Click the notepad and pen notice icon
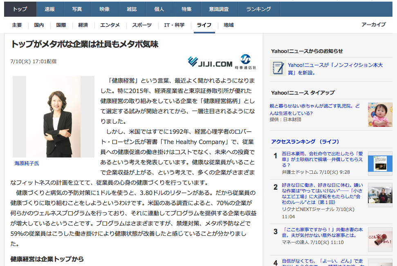The width and height of the screenshot is (397, 266). [278, 68]
